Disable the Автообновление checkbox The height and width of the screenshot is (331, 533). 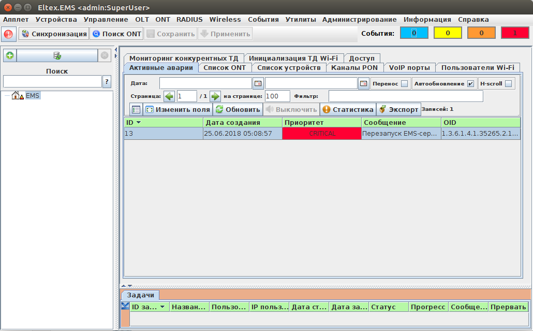[470, 84]
